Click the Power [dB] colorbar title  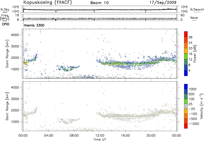[x=195, y=54]
